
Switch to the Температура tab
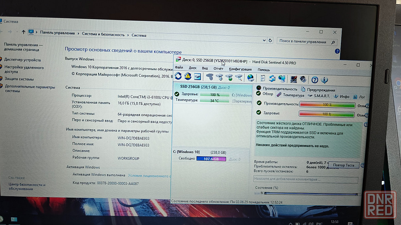click(290, 95)
